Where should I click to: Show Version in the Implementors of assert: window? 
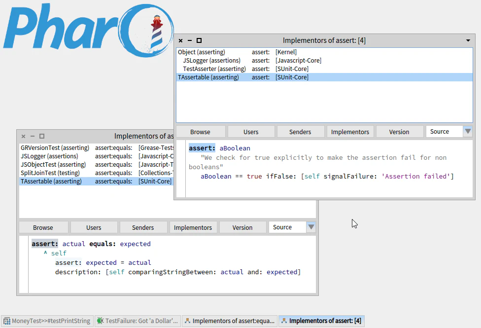click(399, 132)
